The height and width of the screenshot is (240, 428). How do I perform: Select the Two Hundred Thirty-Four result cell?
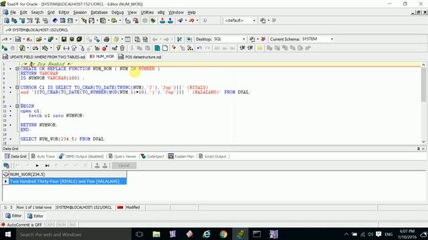[68, 181]
